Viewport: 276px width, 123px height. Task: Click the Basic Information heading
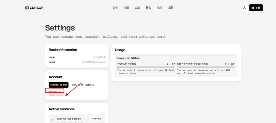point(63,50)
